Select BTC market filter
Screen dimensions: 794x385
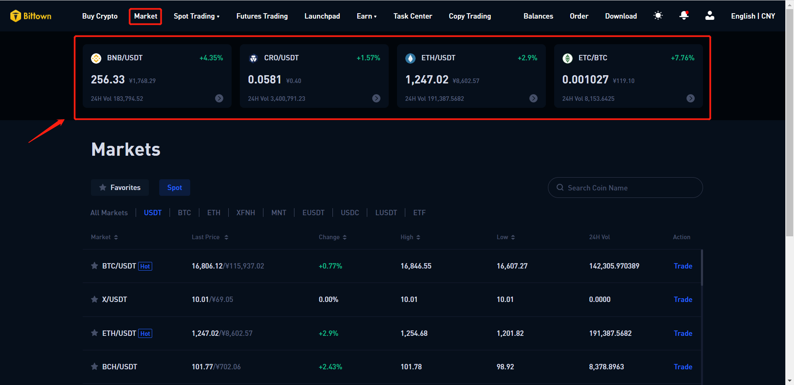click(184, 213)
